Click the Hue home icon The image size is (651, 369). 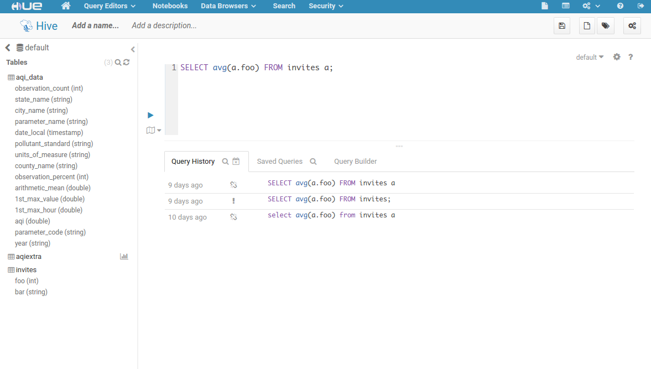pyautogui.click(x=66, y=6)
